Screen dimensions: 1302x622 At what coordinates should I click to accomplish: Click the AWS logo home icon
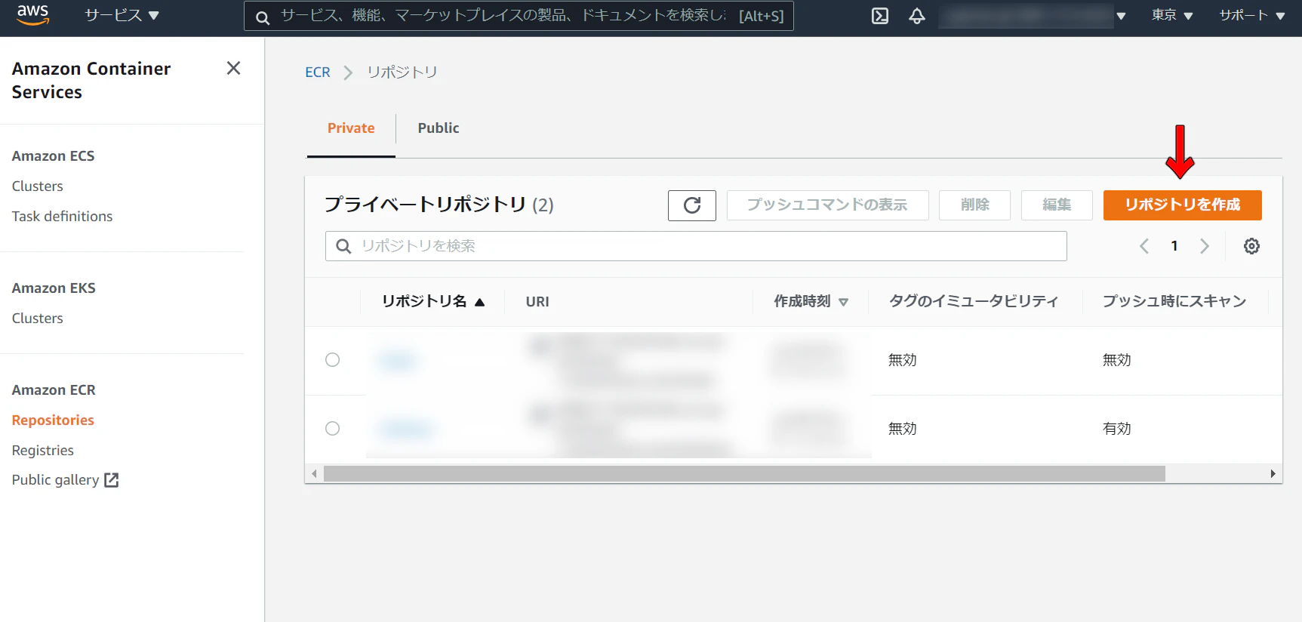tap(32, 15)
